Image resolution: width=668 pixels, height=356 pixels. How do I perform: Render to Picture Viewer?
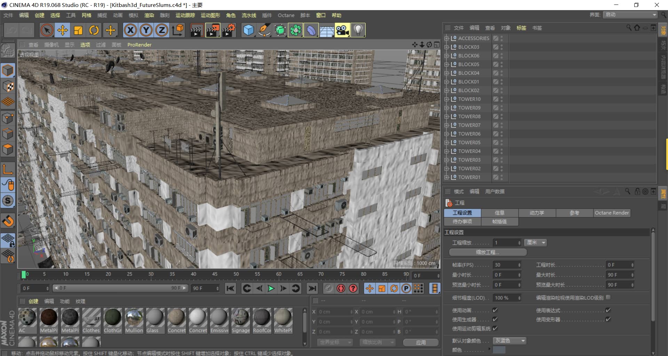[x=213, y=30]
